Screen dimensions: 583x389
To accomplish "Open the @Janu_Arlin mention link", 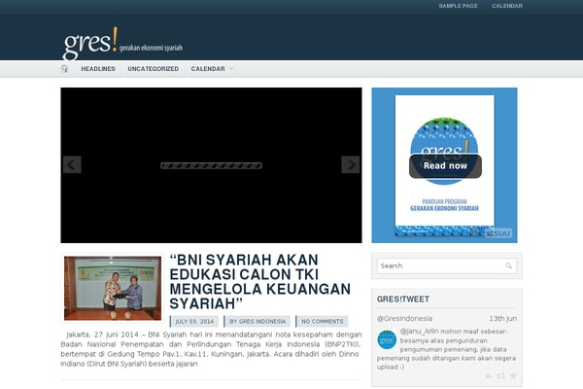I will click(x=420, y=332).
